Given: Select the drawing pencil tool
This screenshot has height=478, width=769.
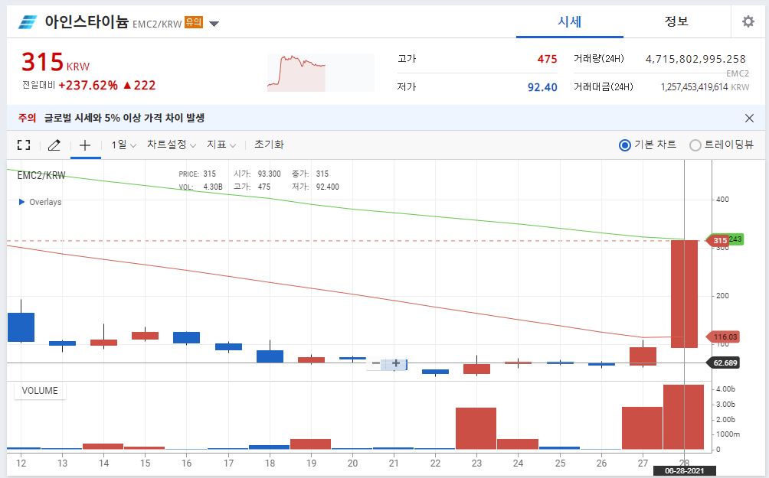Looking at the screenshot, I should 54,145.
